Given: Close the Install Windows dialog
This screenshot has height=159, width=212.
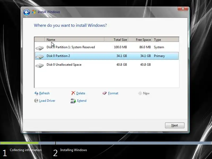Looking at the screenshot, I should click(x=183, y=8).
